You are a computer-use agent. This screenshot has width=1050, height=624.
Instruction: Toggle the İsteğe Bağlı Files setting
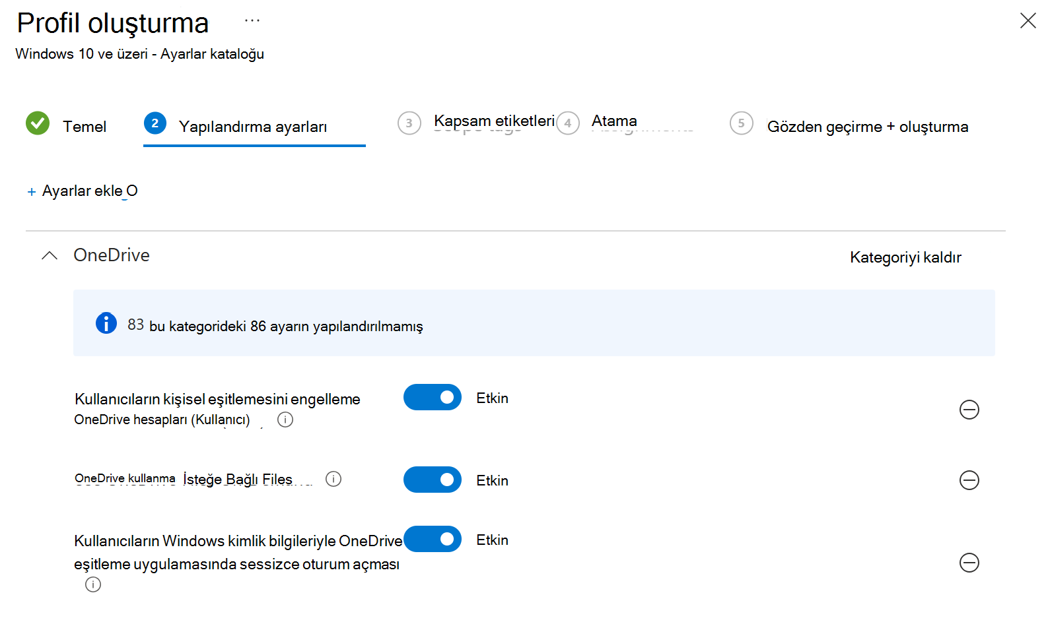(x=433, y=480)
